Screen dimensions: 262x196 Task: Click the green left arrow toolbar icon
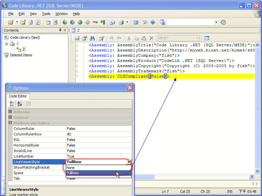pyautogui.click(x=80, y=22)
